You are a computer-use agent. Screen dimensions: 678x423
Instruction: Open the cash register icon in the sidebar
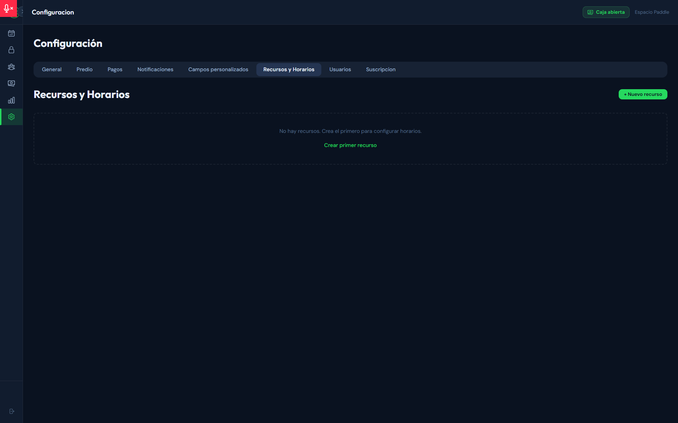pyautogui.click(x=11, y=84)
